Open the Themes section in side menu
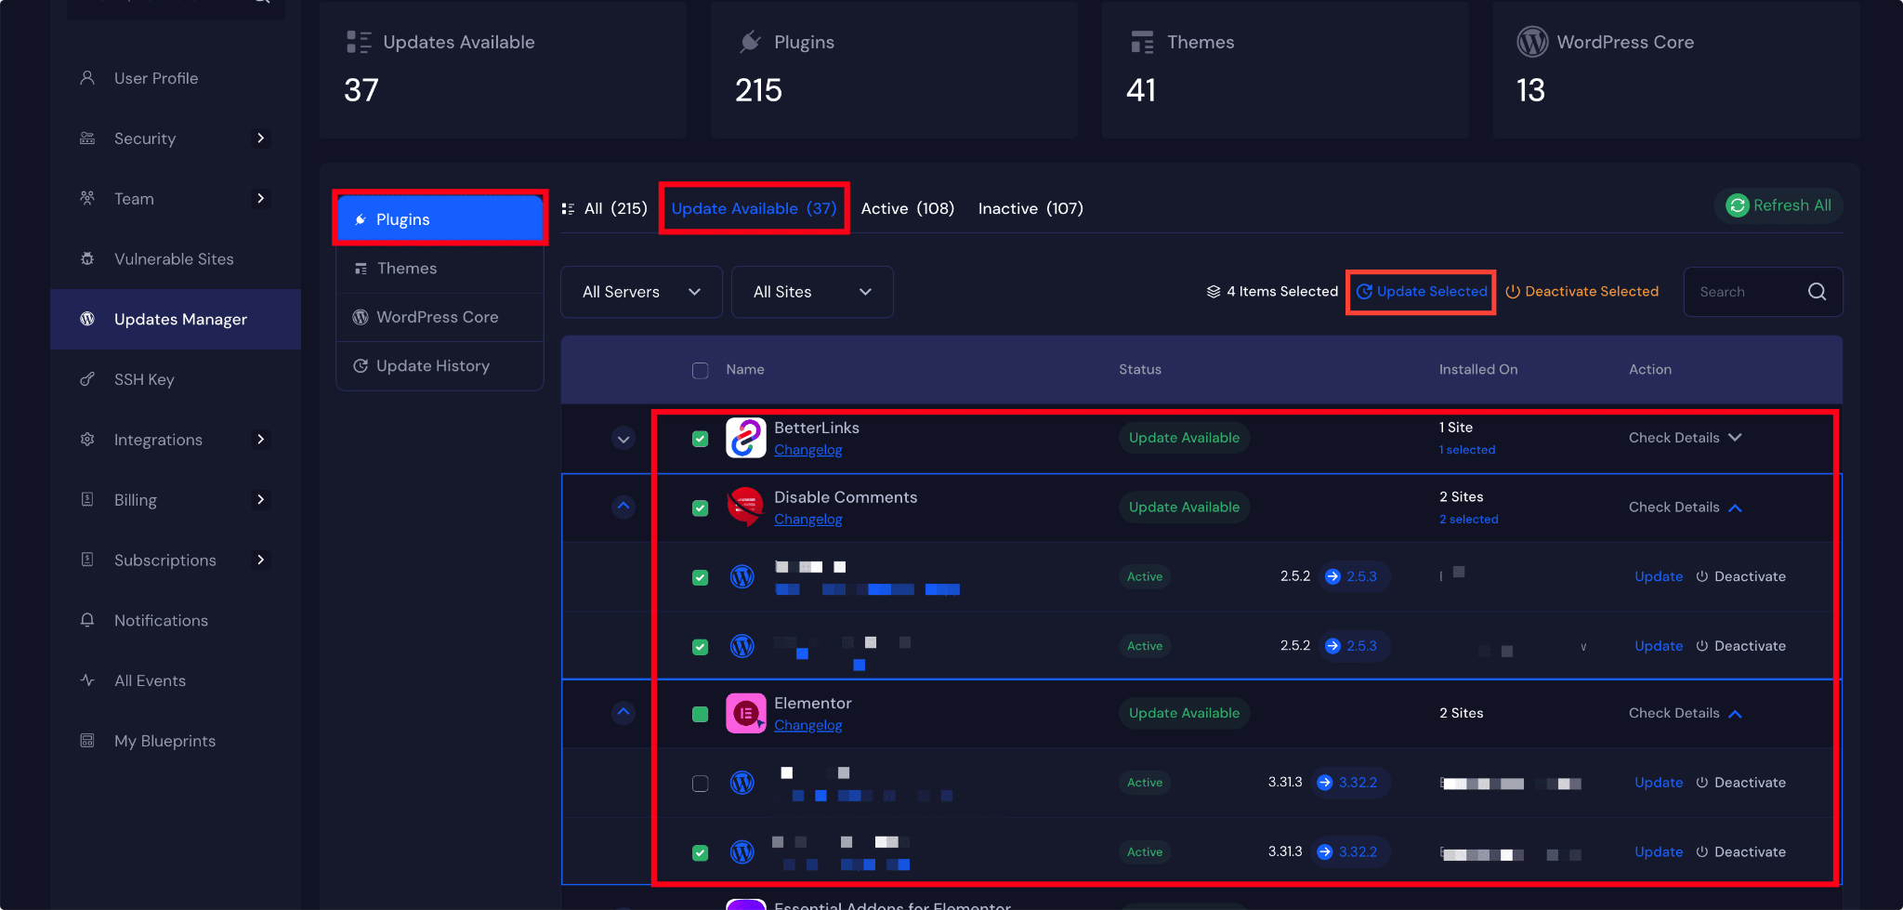The image size is (1903, 910). coord(407,269)
